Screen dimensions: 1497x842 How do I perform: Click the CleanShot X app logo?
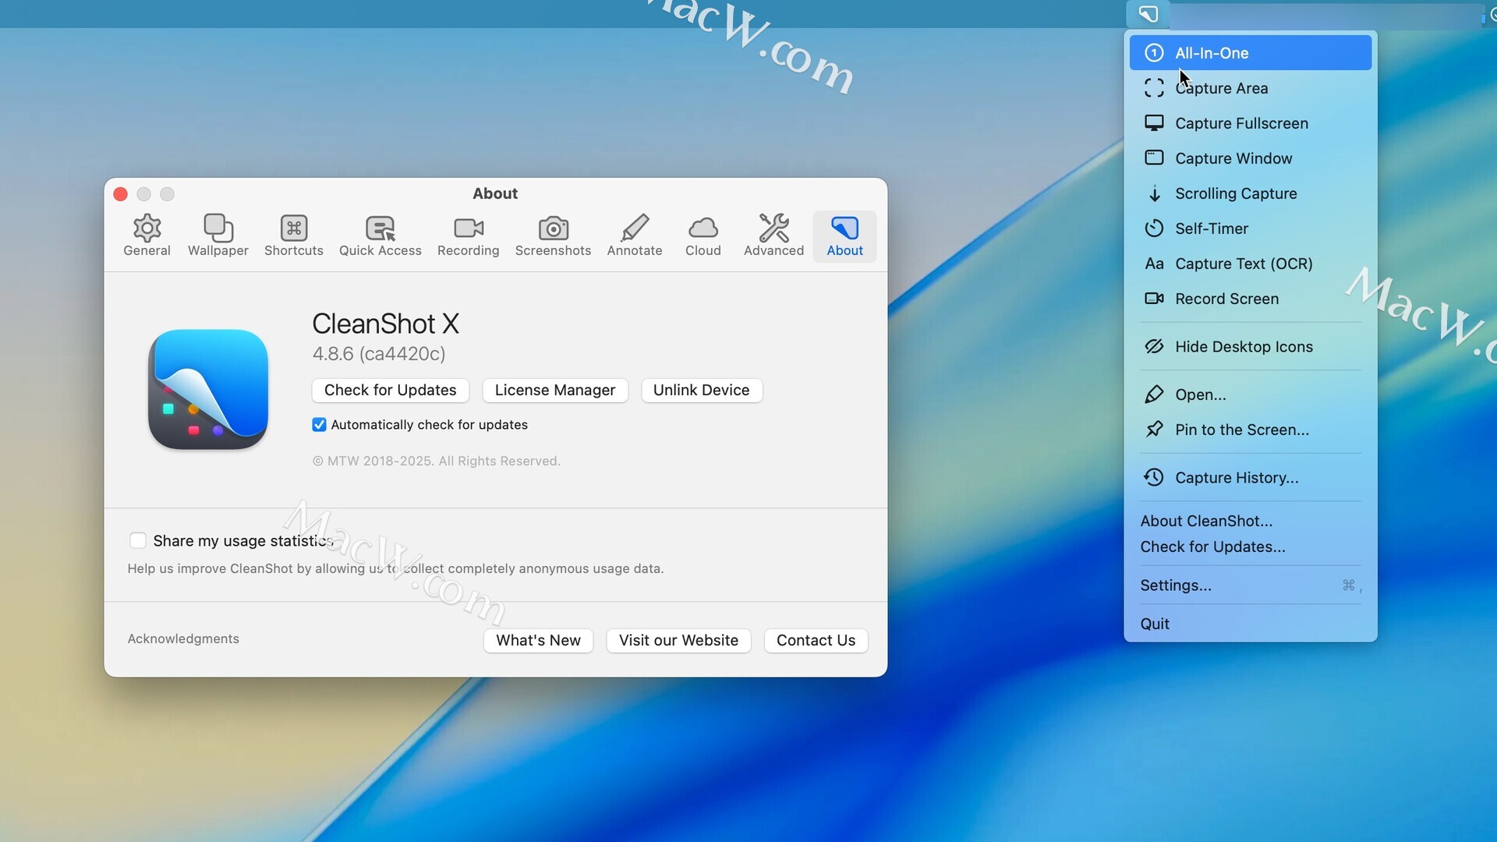pos(208,389)
